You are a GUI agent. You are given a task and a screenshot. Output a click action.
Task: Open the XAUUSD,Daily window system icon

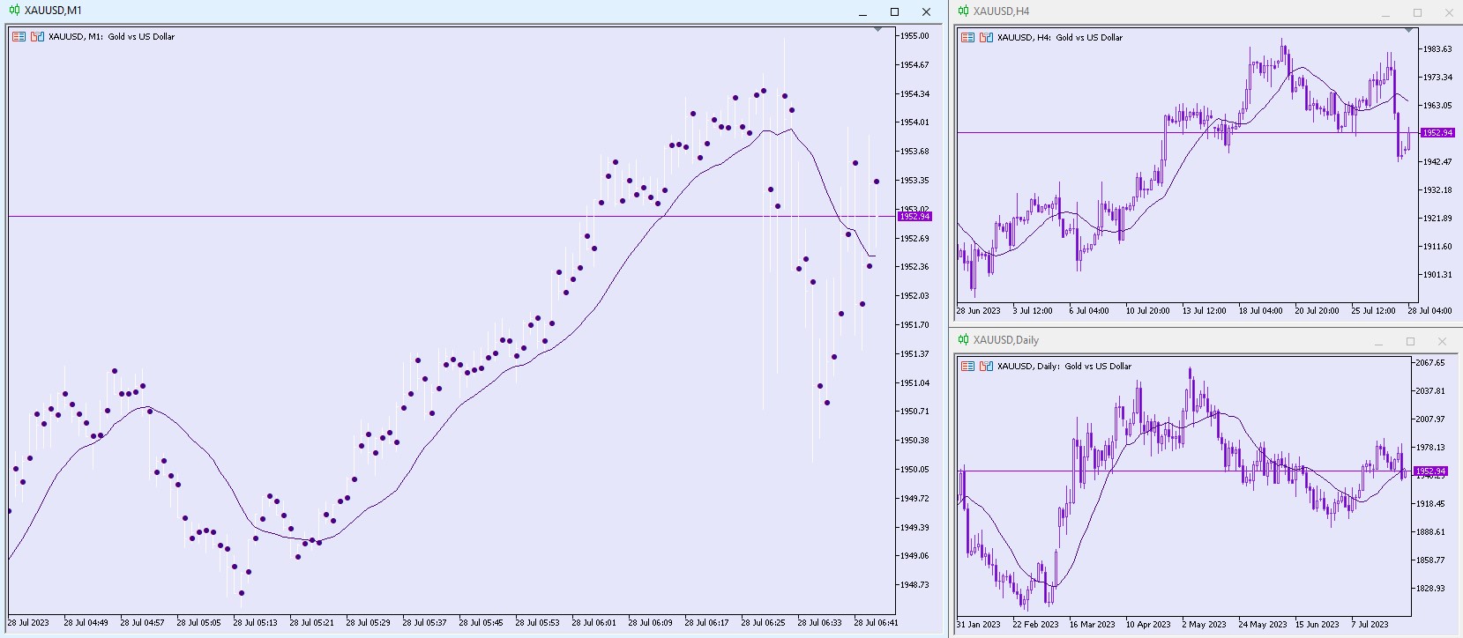tap(963, 340)
